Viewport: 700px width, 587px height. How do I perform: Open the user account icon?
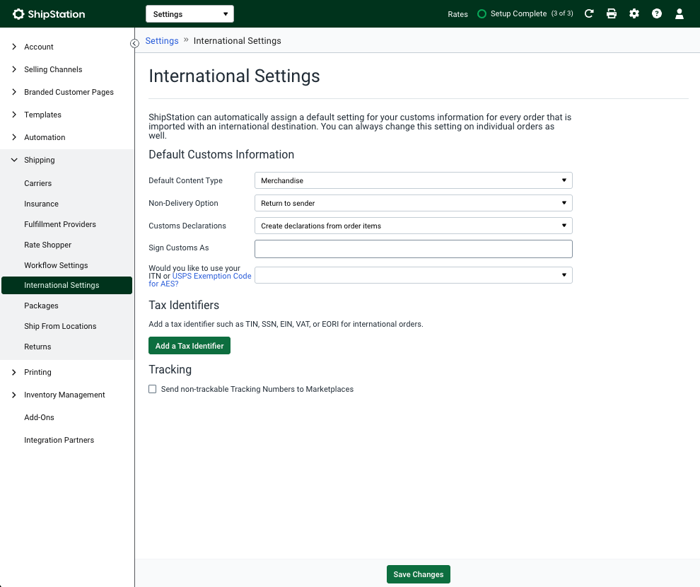click(x=679, y=13)
